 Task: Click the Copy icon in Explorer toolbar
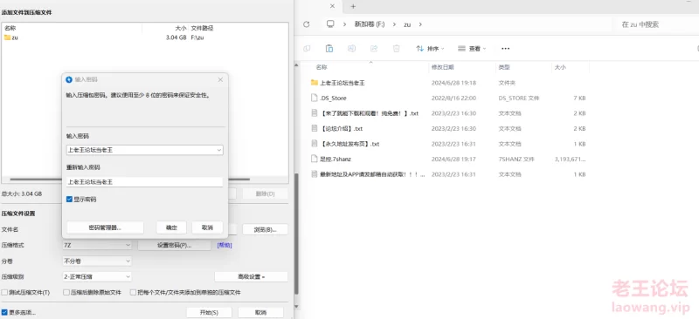pyautogui.click(x=307, y=49)
